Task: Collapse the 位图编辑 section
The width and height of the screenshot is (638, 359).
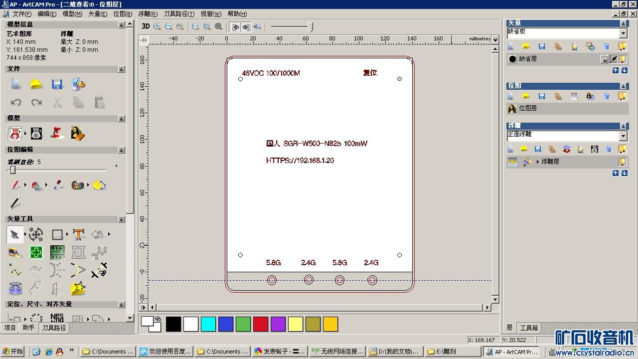Action: pyautogui.click(x=122, y=150)
